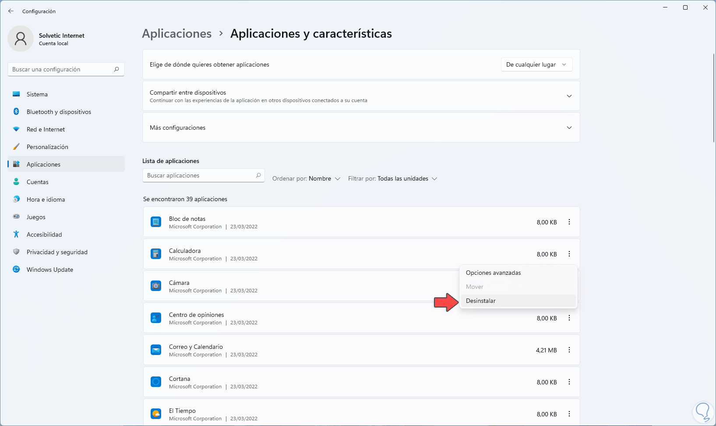
Task: Open Filtrar por Todas las unidades dropdown
Action: point(392,179)
